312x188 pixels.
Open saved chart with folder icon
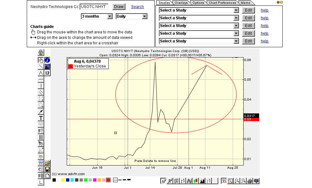click(x=47, y=163)
